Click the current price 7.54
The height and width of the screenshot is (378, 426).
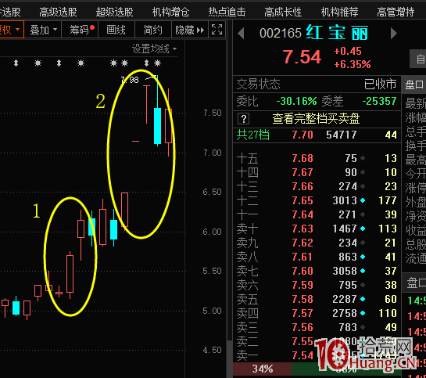click(x=302, y=57)
